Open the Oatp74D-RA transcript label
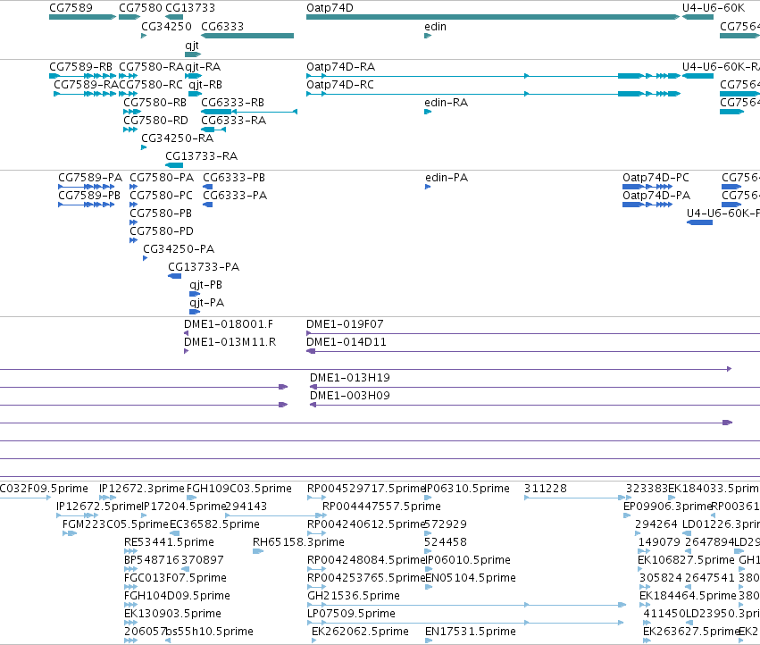Image resolution: width=760 pixels, height=645 pixels. point(341,67)
